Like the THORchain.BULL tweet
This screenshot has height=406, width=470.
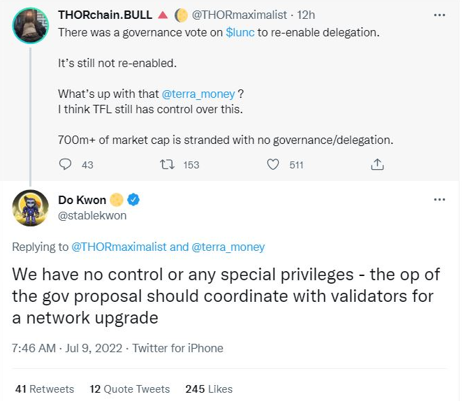coord(274,164)
